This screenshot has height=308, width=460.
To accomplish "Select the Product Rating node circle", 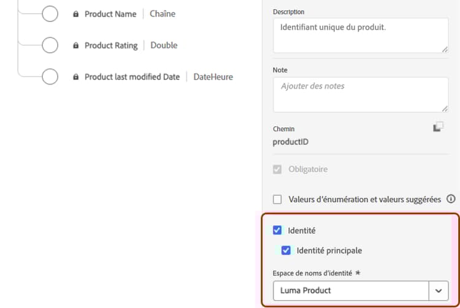I will (50, 45).
